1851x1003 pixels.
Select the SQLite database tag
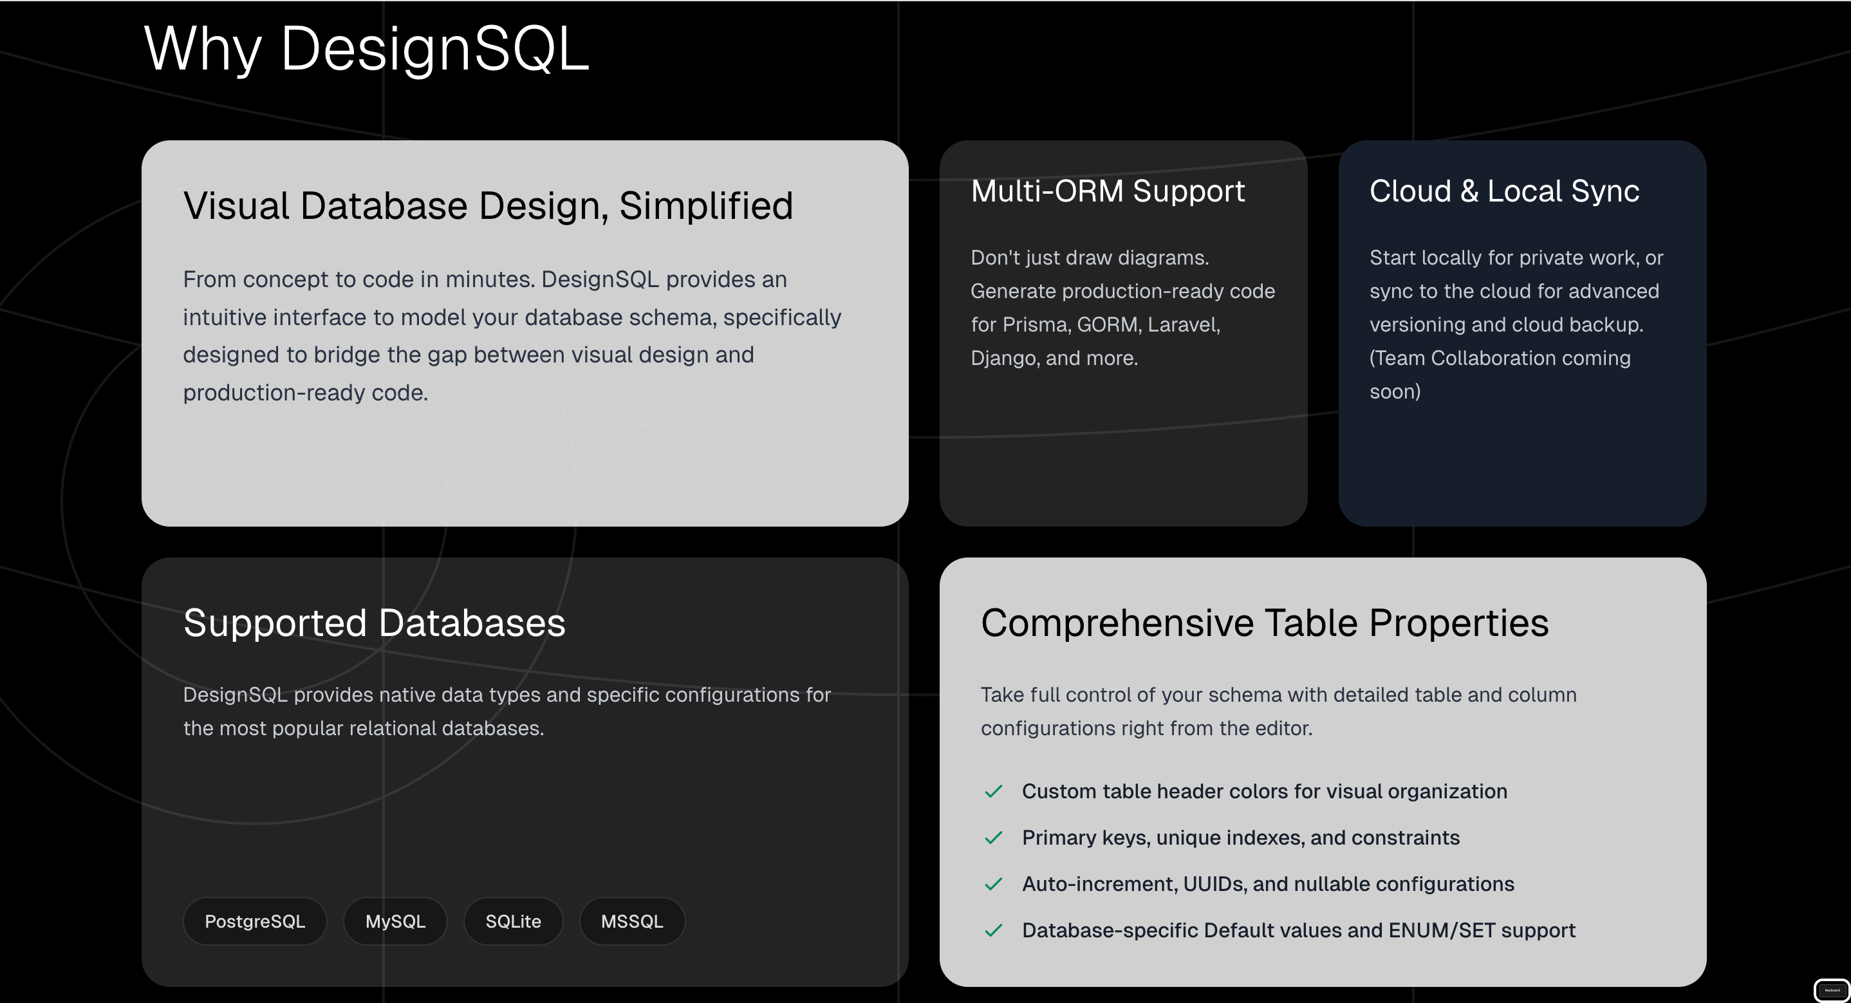pyautogui.click(x=513, y=921)
